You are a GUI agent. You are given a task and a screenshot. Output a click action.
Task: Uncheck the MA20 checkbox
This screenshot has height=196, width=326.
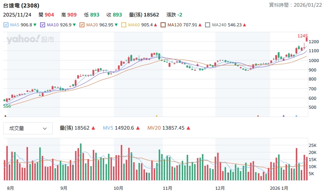(82, 25)
